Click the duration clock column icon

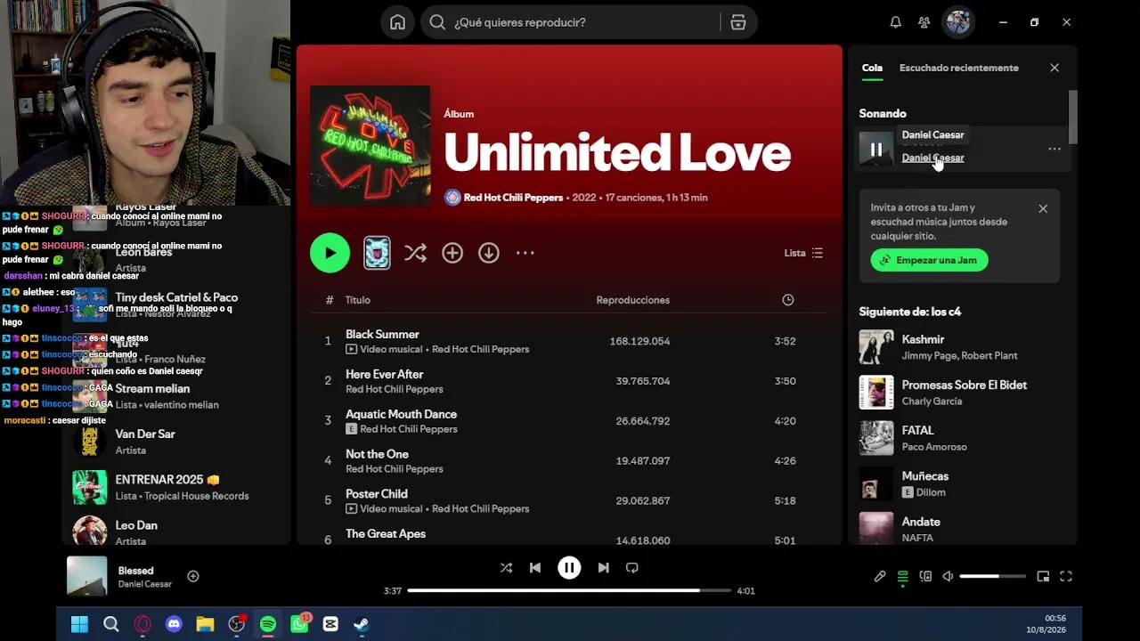[787, 300]
